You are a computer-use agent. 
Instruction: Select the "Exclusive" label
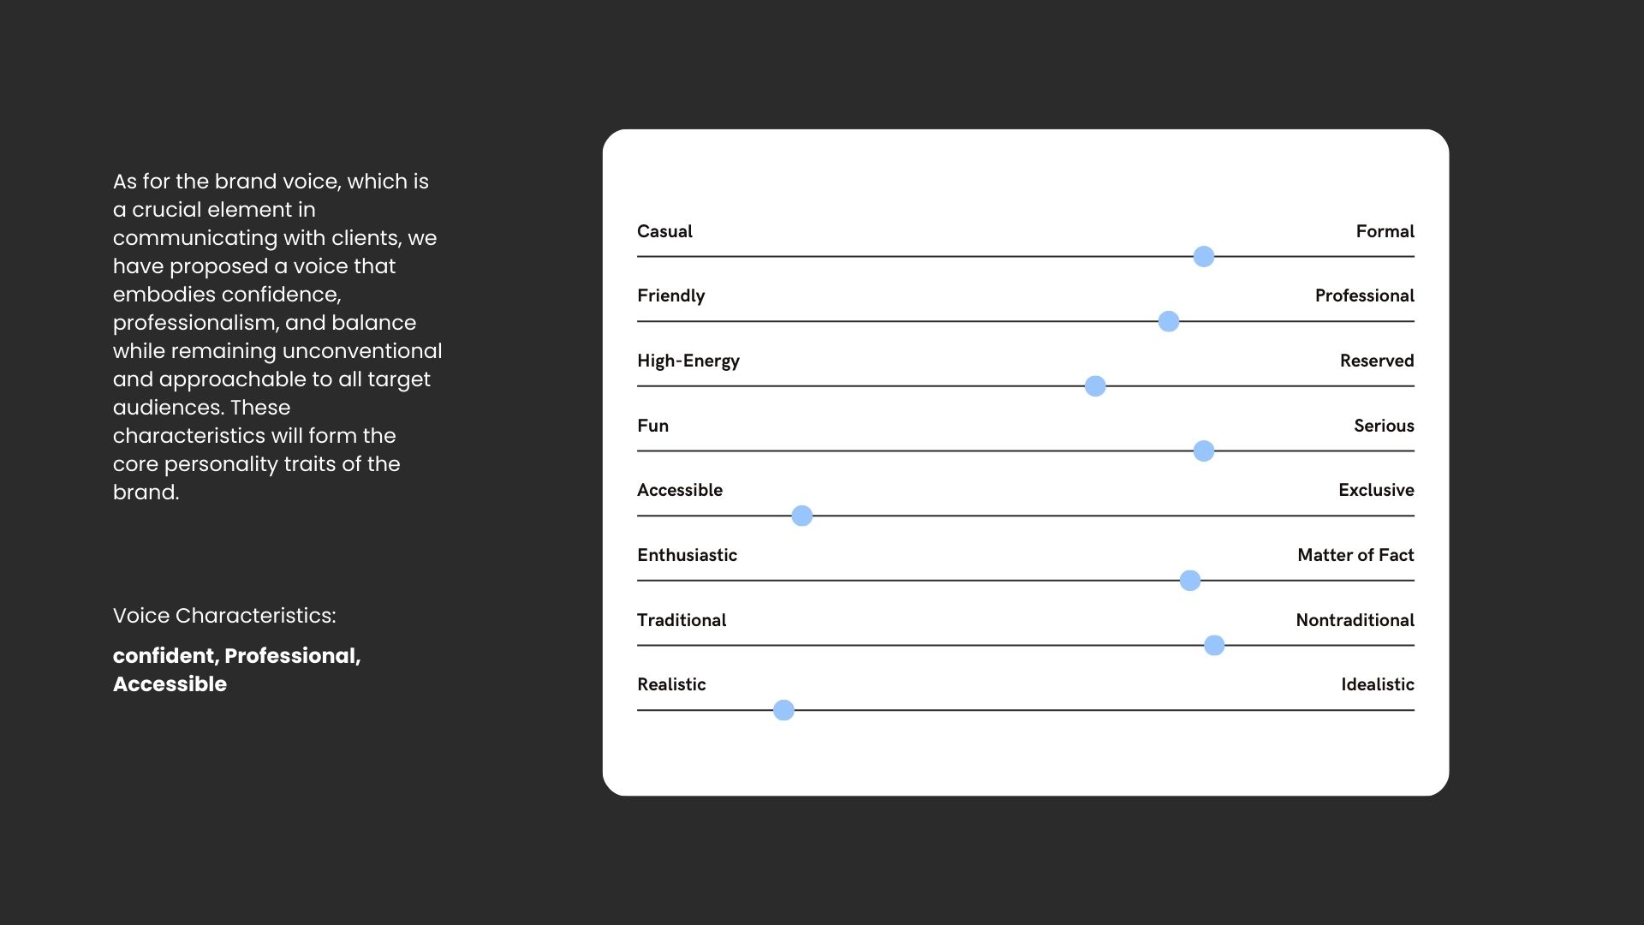coord(1375,490)
